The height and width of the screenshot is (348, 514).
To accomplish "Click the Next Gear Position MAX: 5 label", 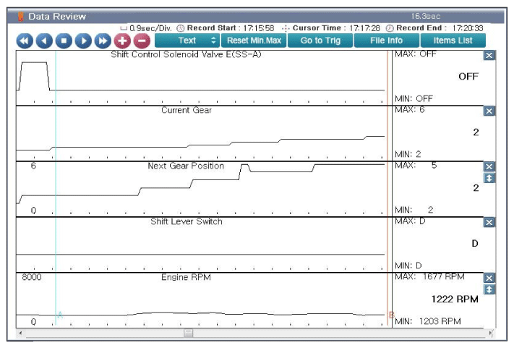I will [x=416, y=165].
